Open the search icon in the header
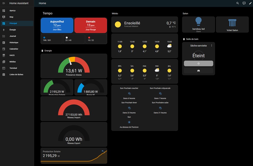 coord(238,3)
